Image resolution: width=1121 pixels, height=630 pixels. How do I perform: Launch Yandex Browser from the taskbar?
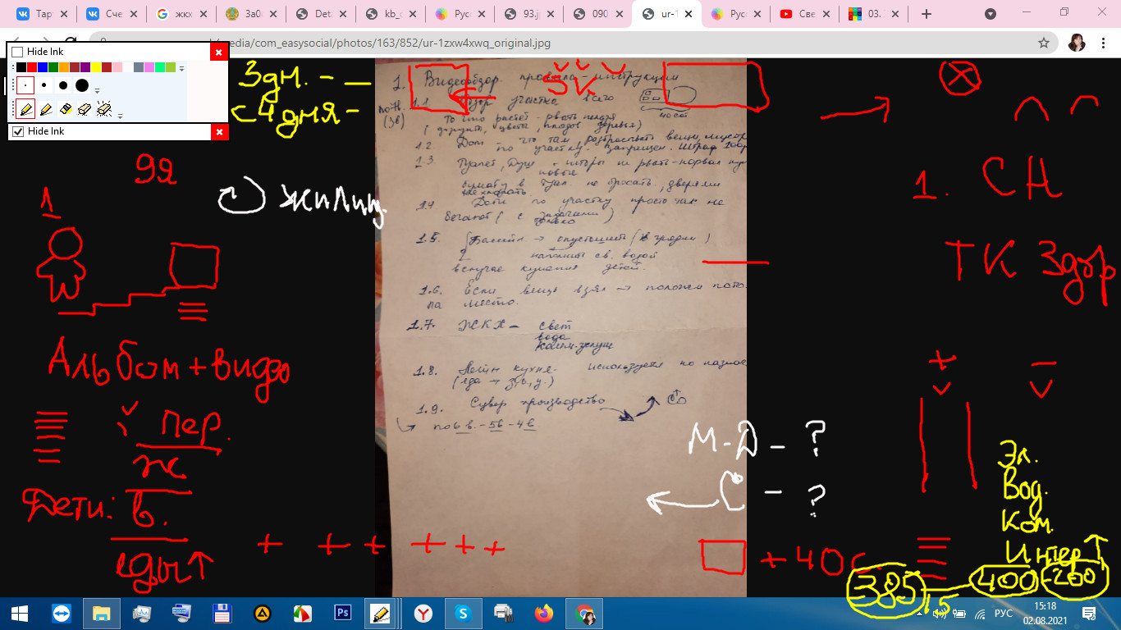pyautogui.click(x=423, y=613)
